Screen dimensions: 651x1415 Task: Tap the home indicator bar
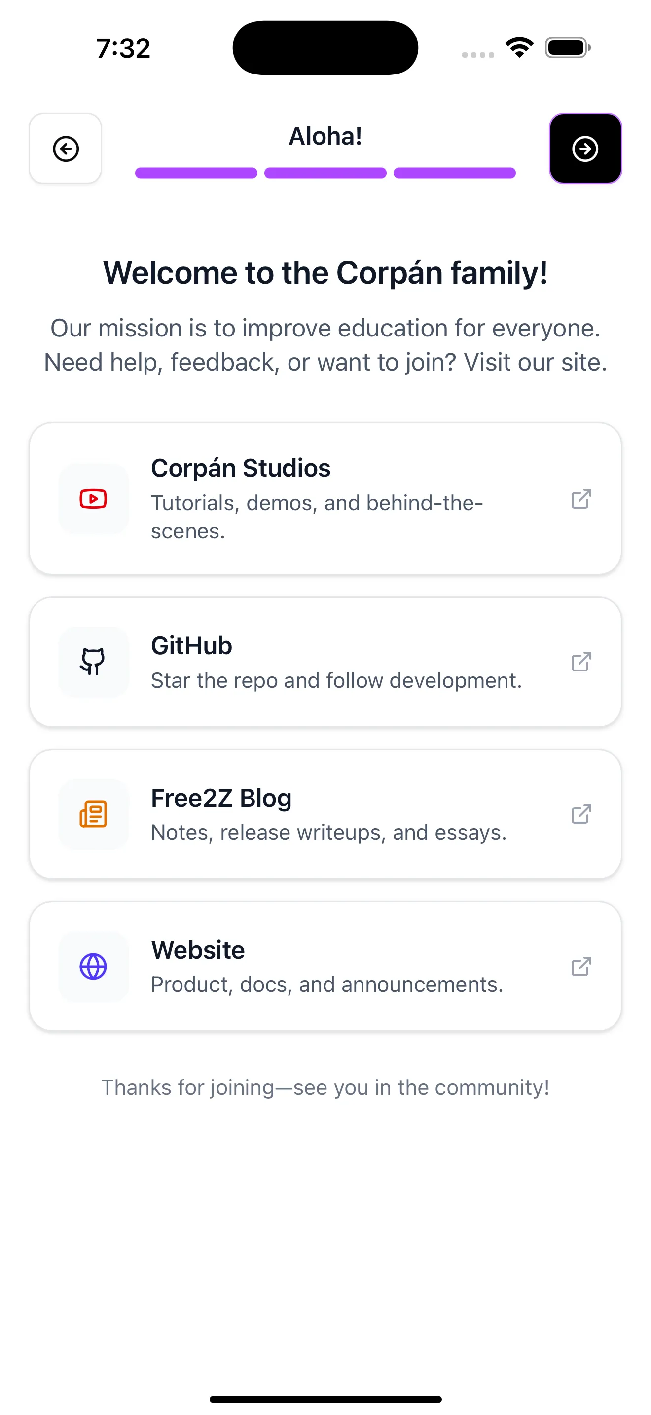(325, 1399)
